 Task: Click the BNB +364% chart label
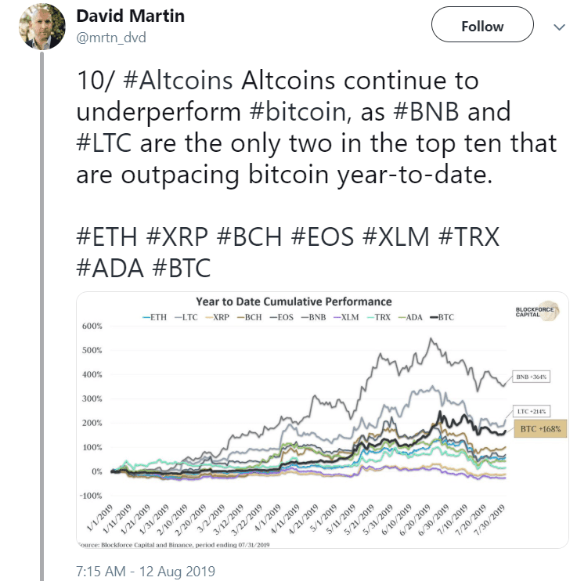coord(532,377)
